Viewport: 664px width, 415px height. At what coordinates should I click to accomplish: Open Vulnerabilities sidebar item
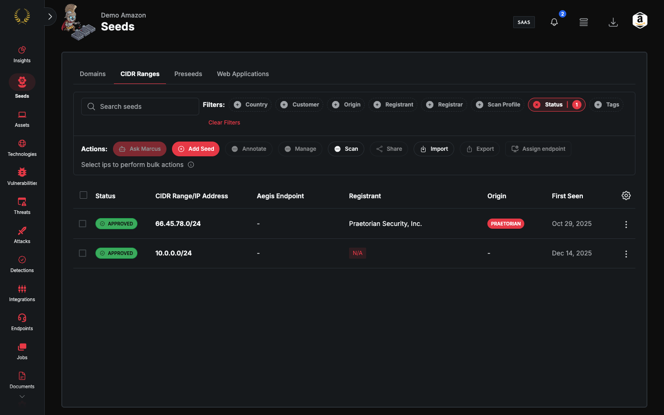click(x=22, y=177)
